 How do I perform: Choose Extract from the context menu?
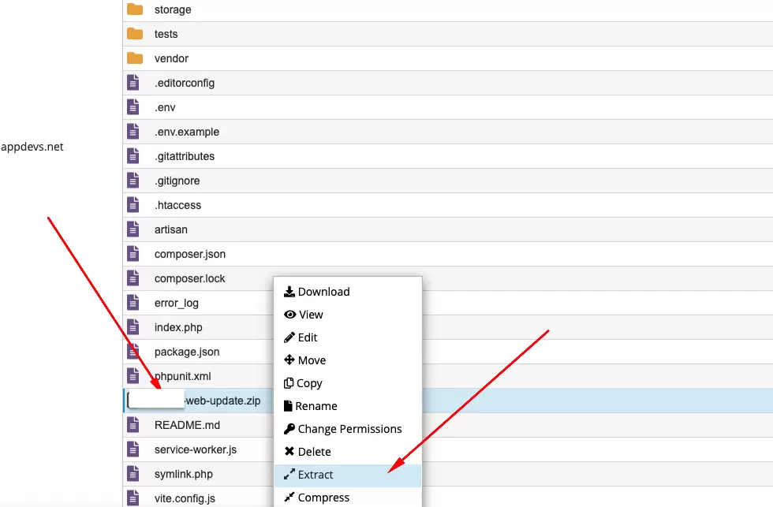tap(316, 475)
